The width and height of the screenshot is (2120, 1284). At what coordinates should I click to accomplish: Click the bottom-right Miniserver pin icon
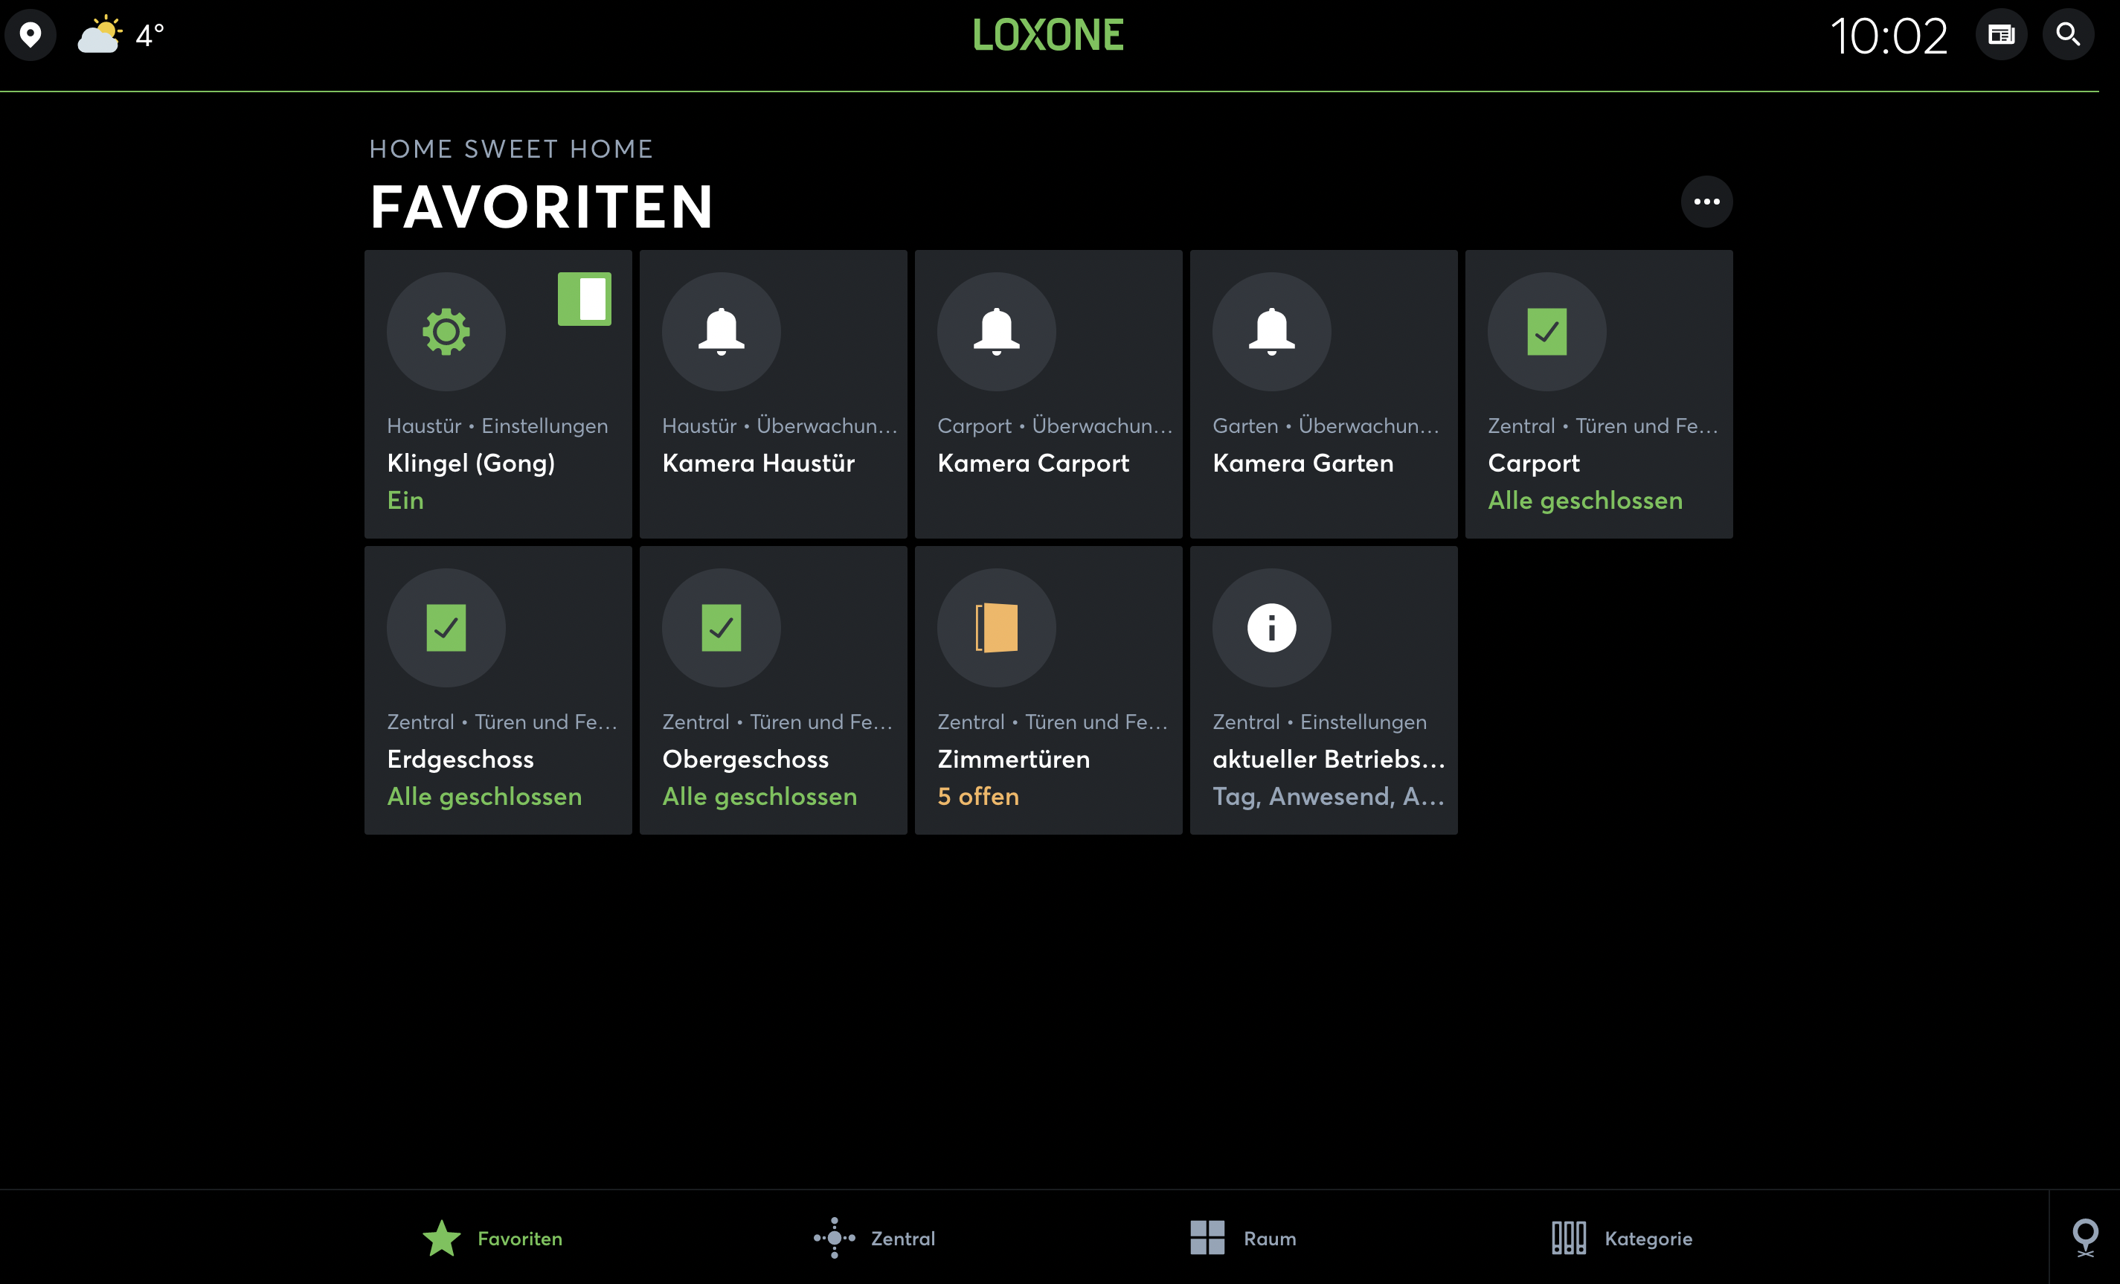[2085, 1238]
